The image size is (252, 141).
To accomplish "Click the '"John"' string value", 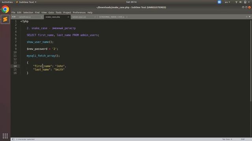I will point(60,66).
